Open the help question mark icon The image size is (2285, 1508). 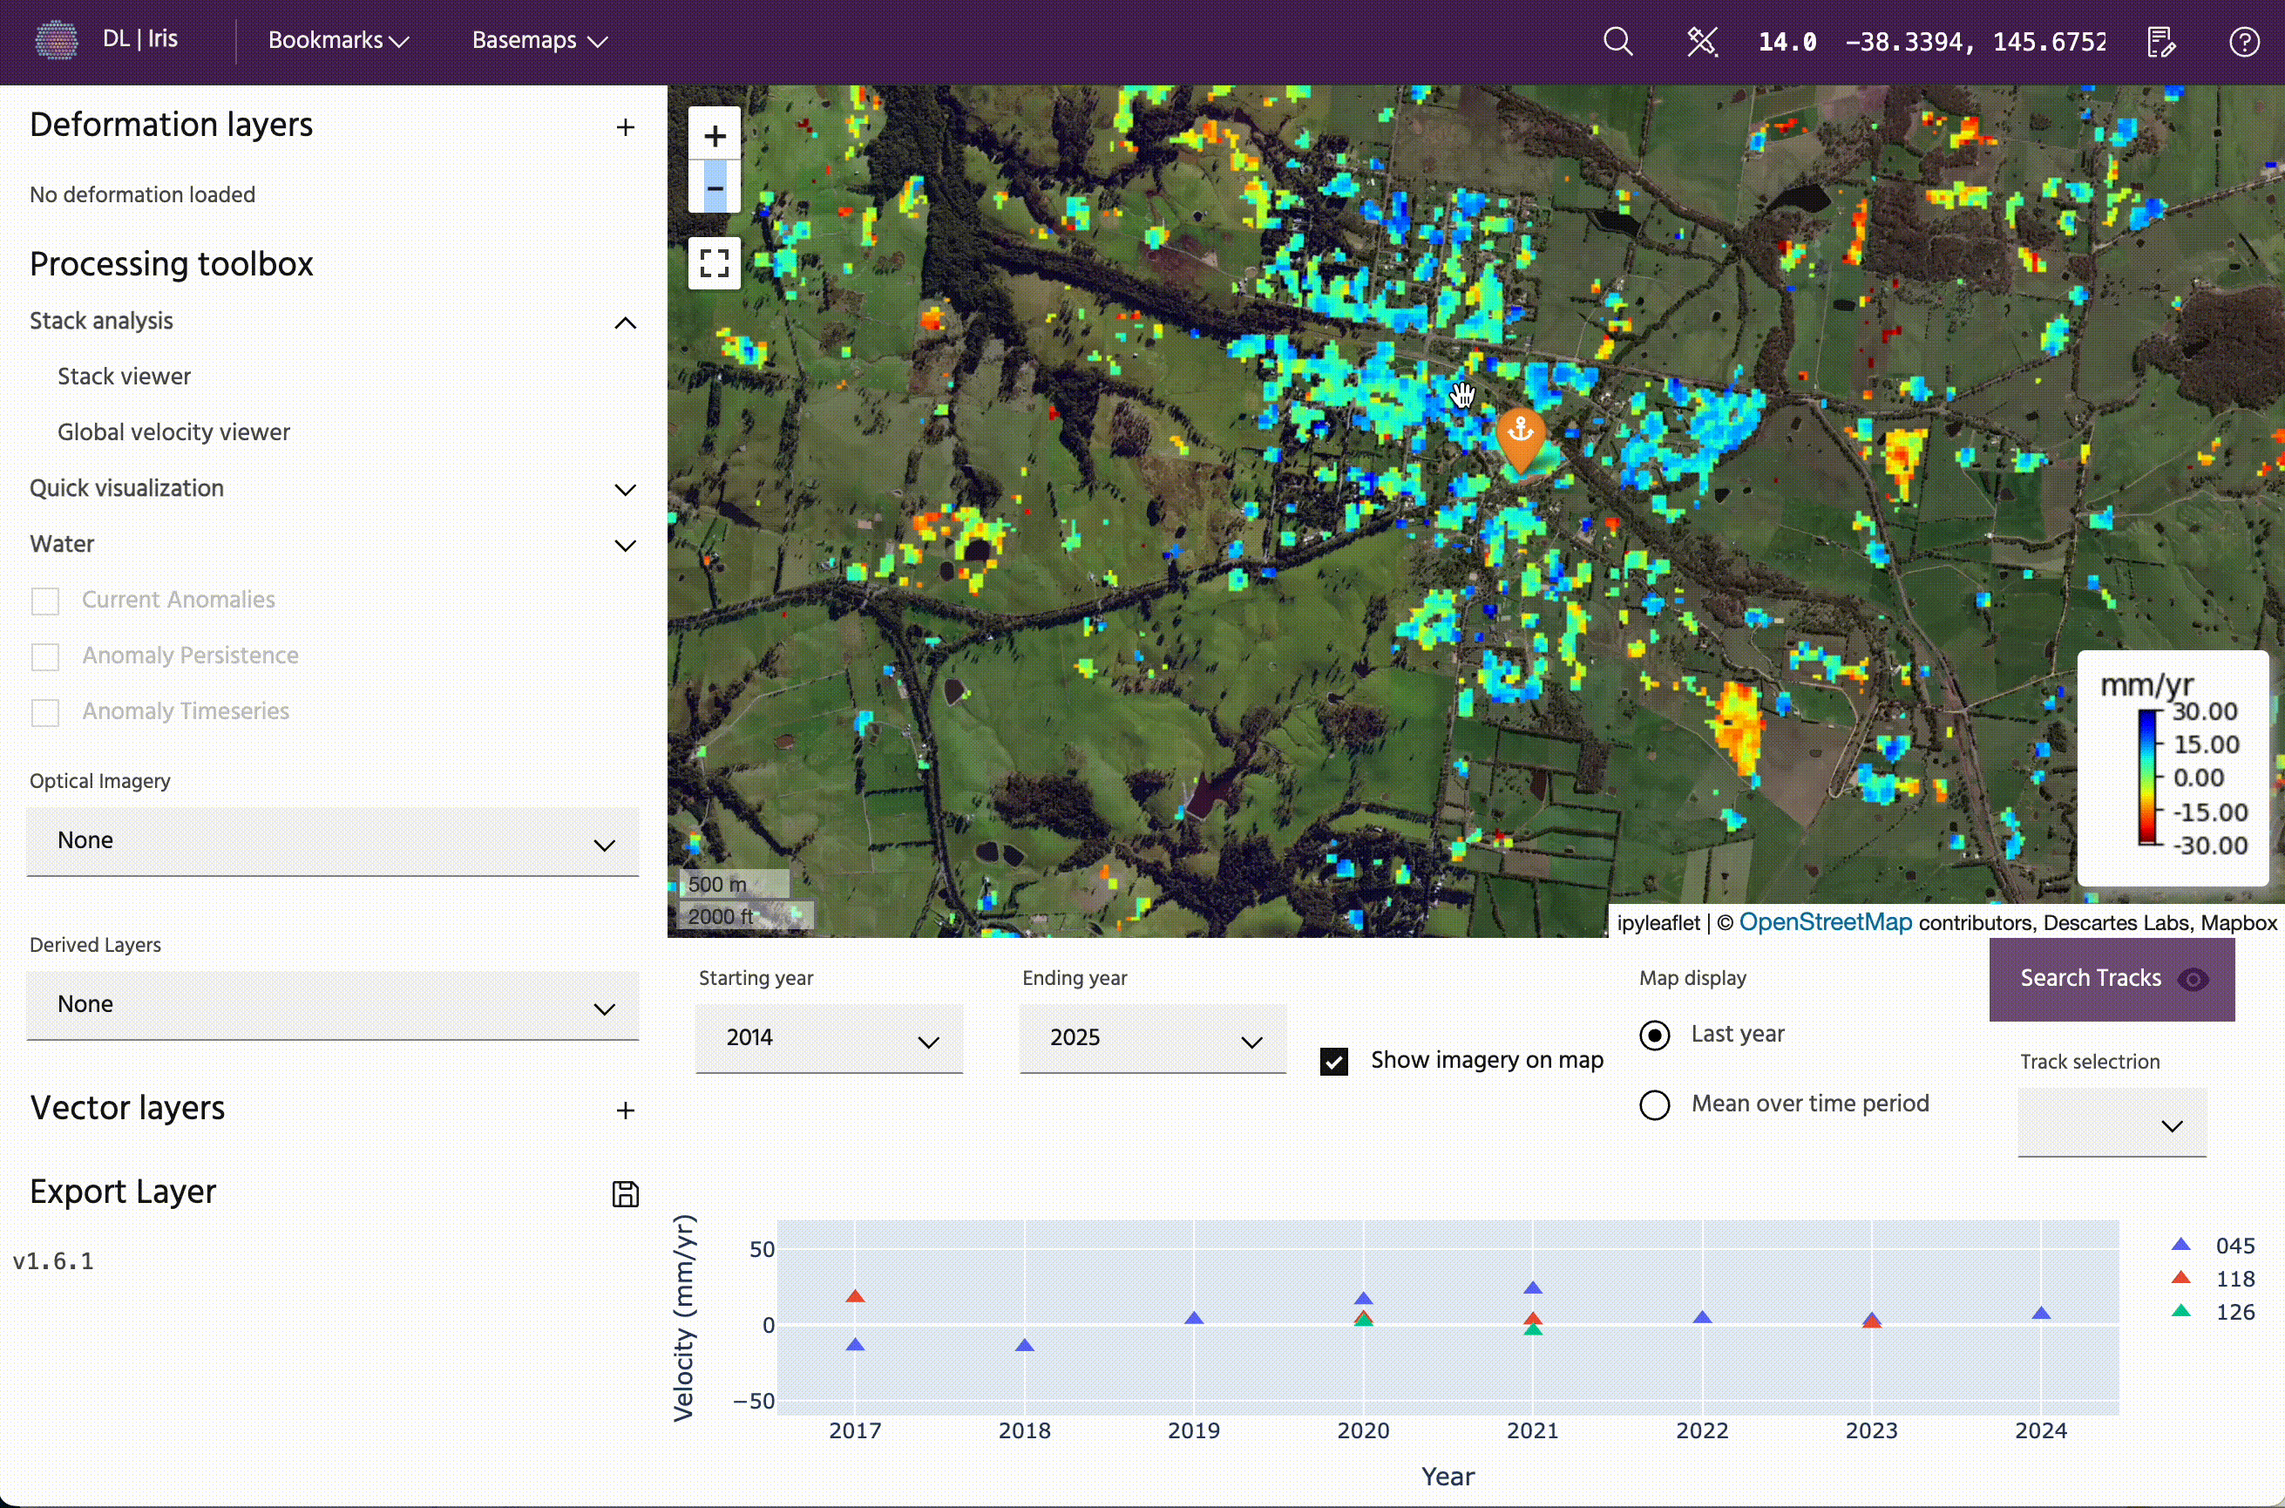(2244, 41)
